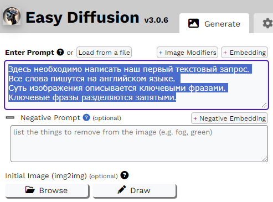
Task: Show help for Enter Prompt
Action: (60, 52)
